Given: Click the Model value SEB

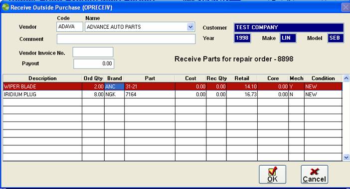Looking at the screenshot, I should click(x=336, y=38).
